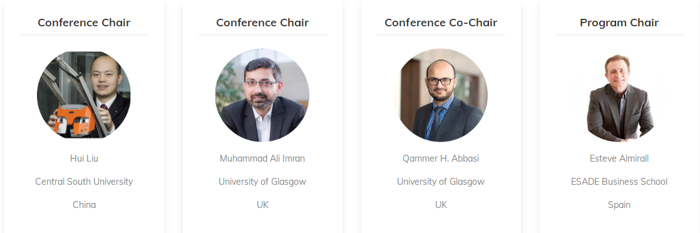Screen dimensions: 700x233
Task: Click UK label under Qammer H. Abbasi
Action: 441,205
